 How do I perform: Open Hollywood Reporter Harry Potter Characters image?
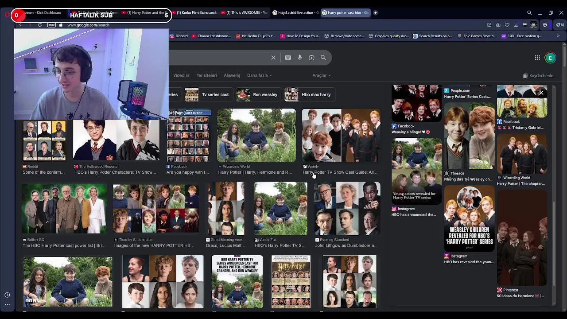coord(116,140)
